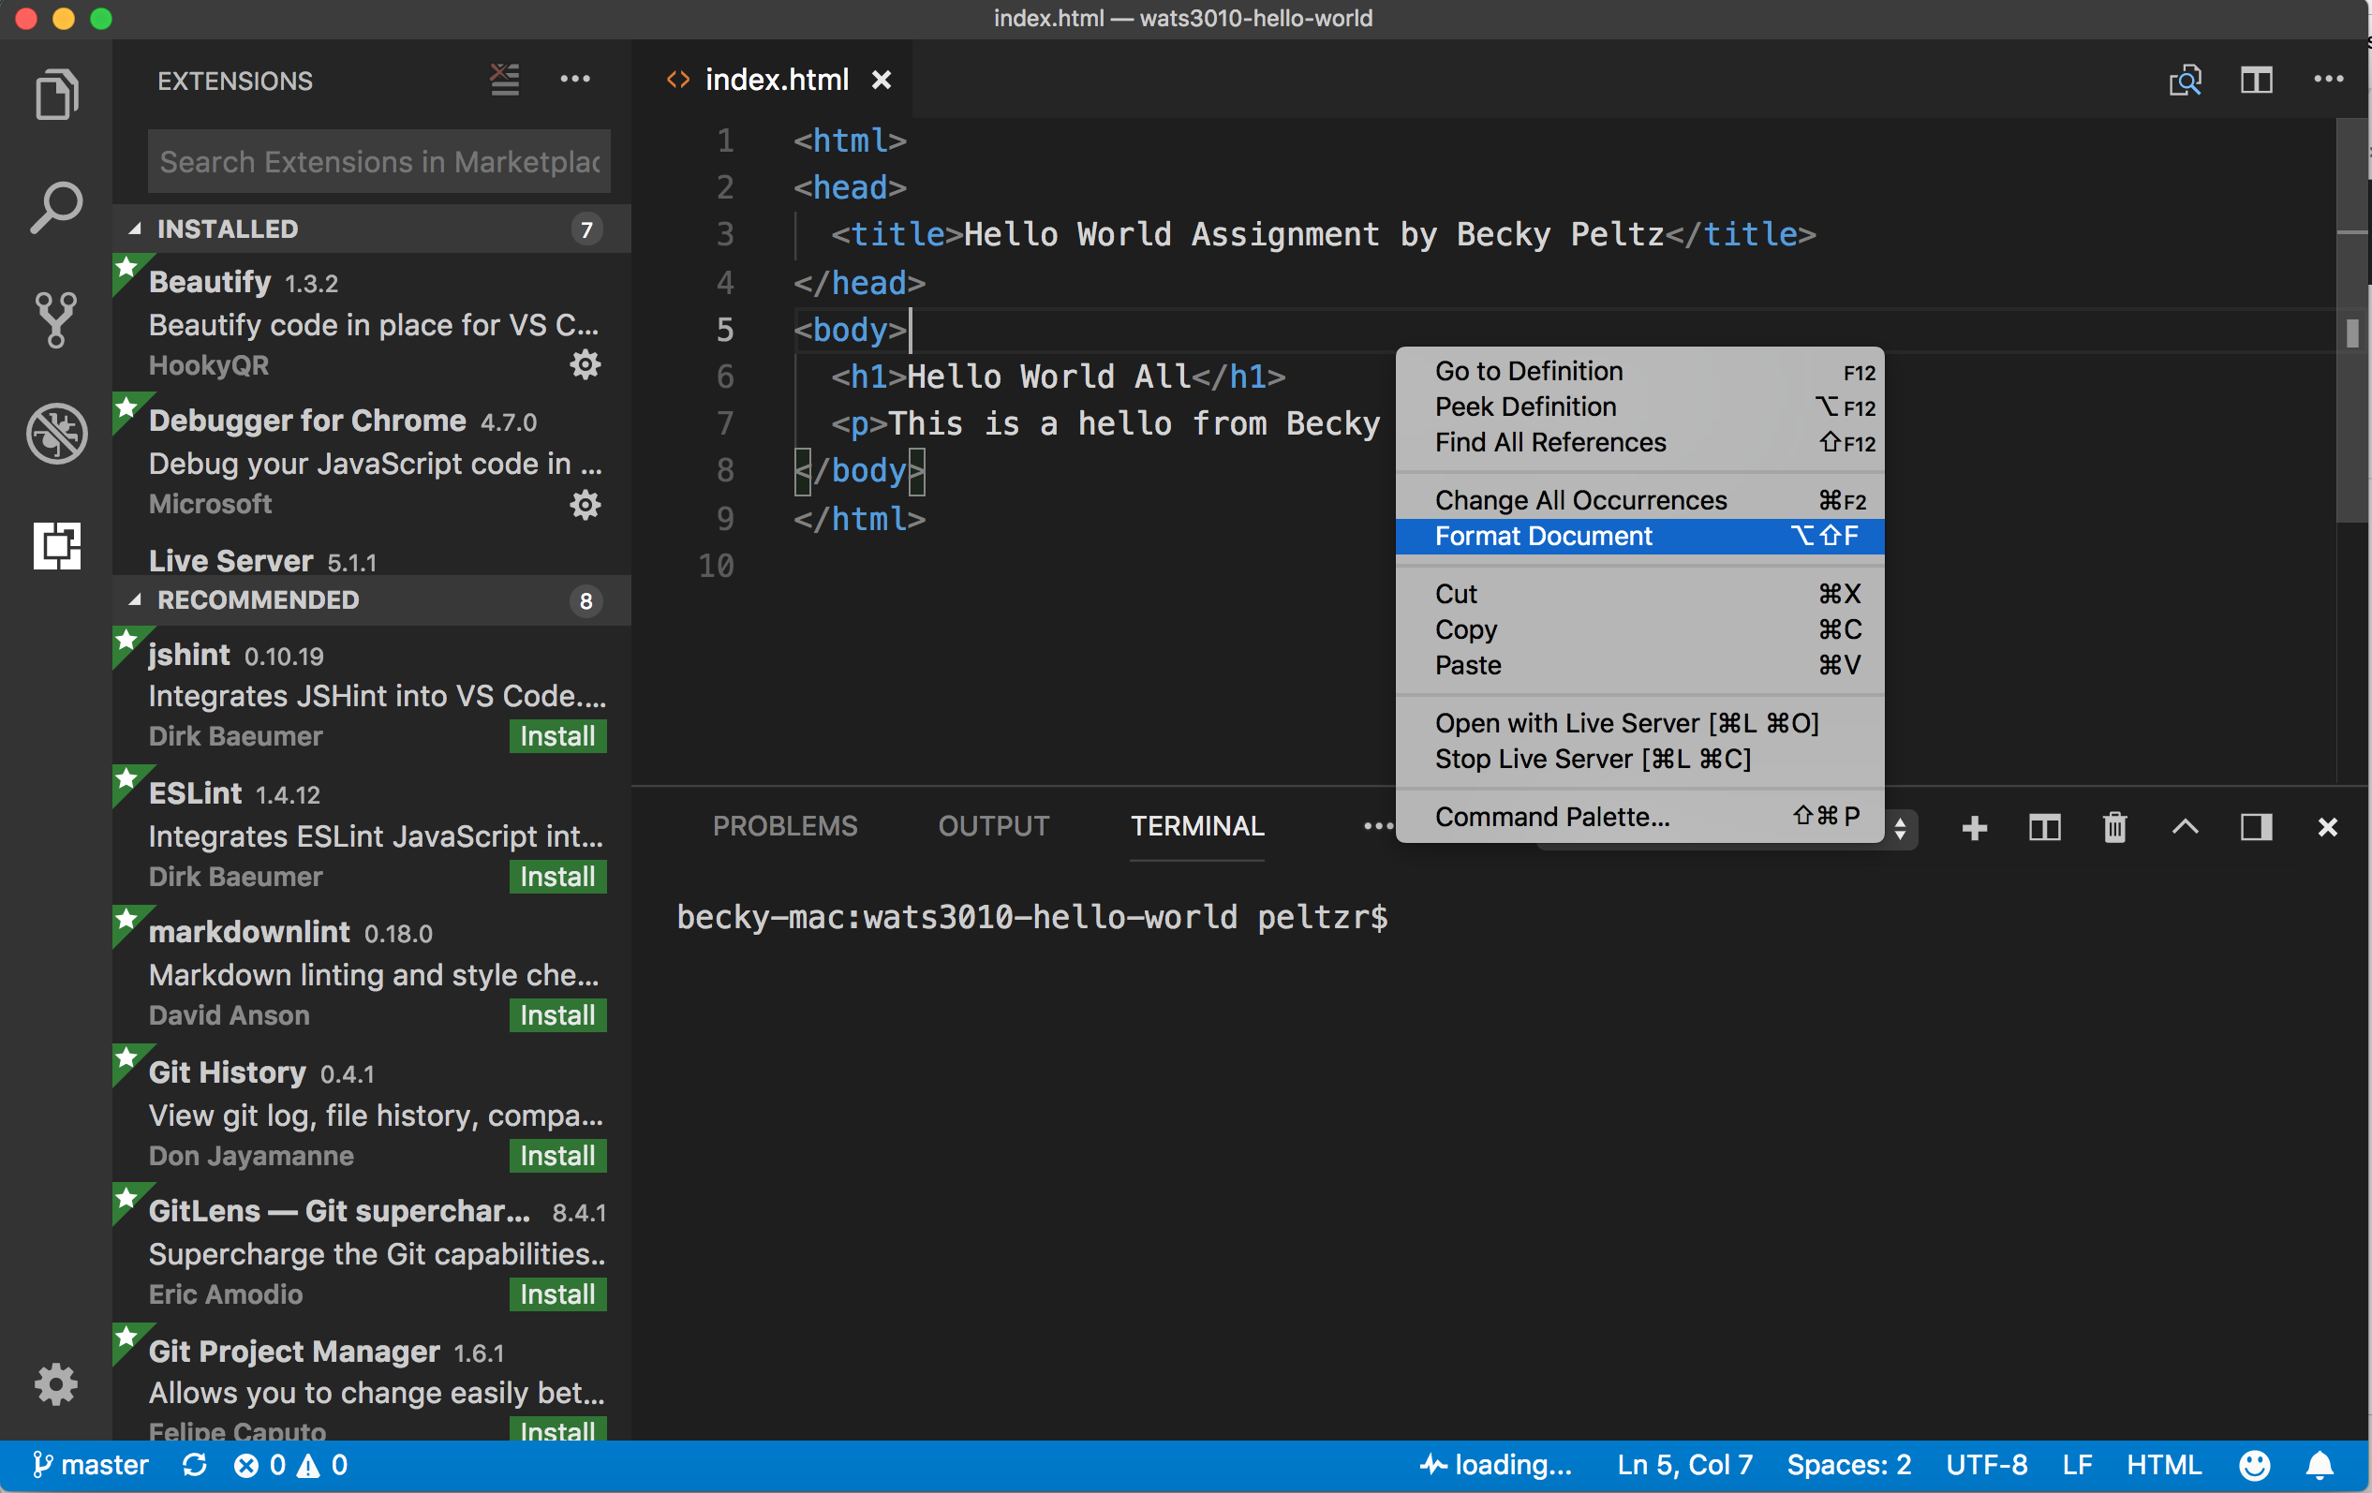Open notifications via the status bar bell
Viewport: 2372px width, 1493px height.
(2321, 1465)
